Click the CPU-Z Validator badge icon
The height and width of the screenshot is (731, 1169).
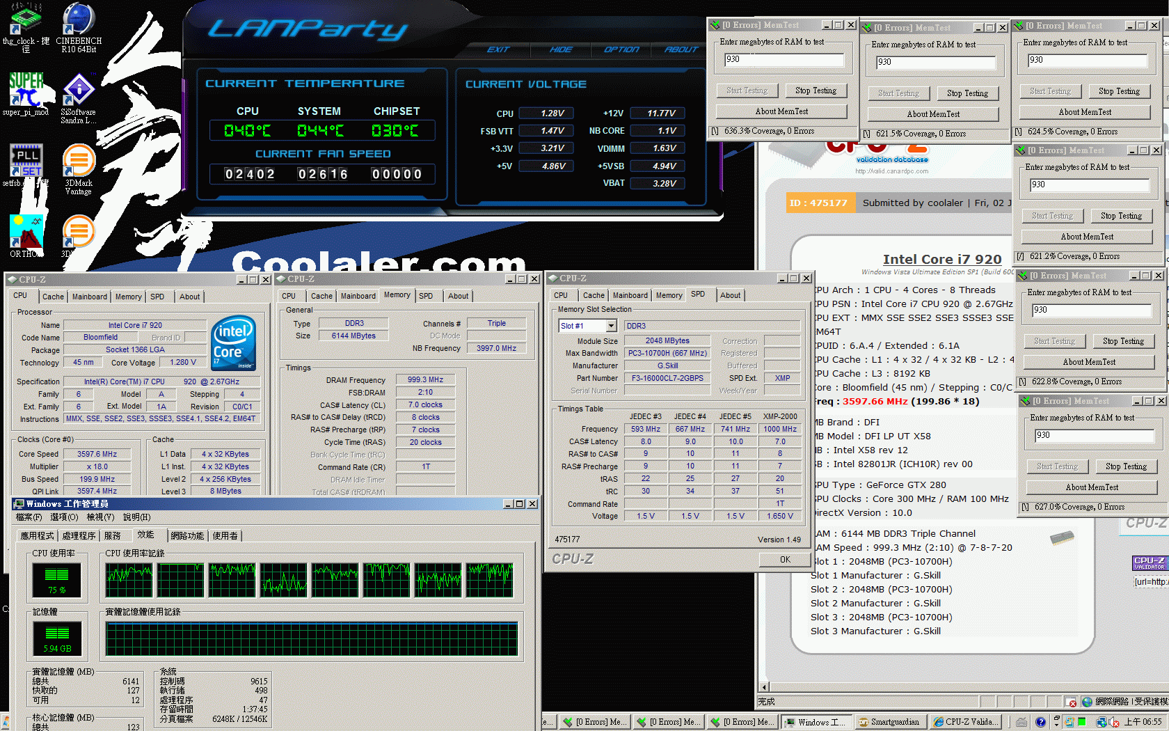pyautogui.click(x=1149, y=563)
